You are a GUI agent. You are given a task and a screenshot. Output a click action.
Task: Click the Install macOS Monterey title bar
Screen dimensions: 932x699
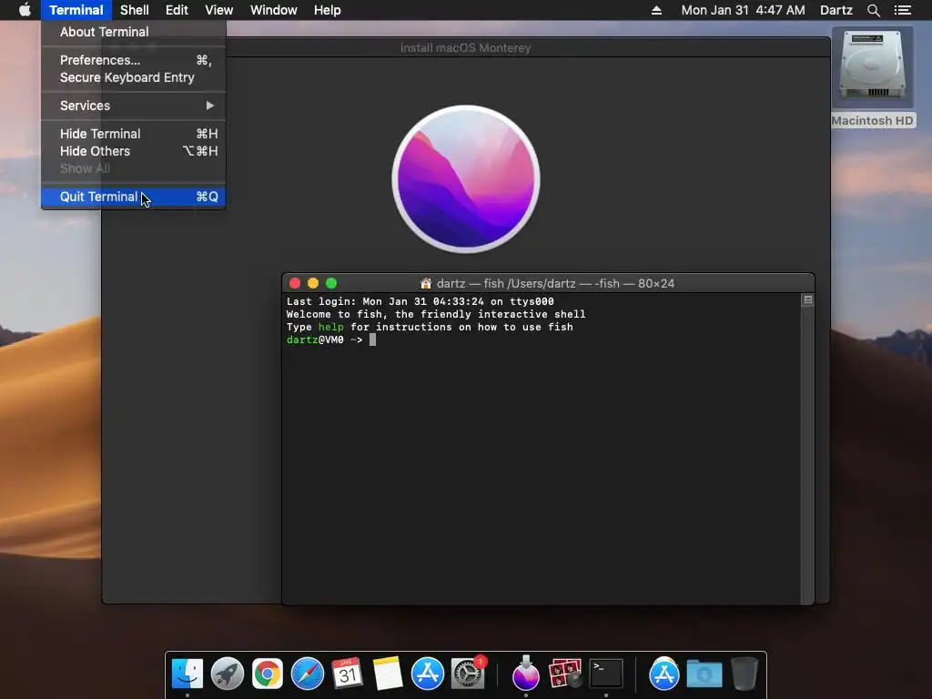[x=466, y=47]
